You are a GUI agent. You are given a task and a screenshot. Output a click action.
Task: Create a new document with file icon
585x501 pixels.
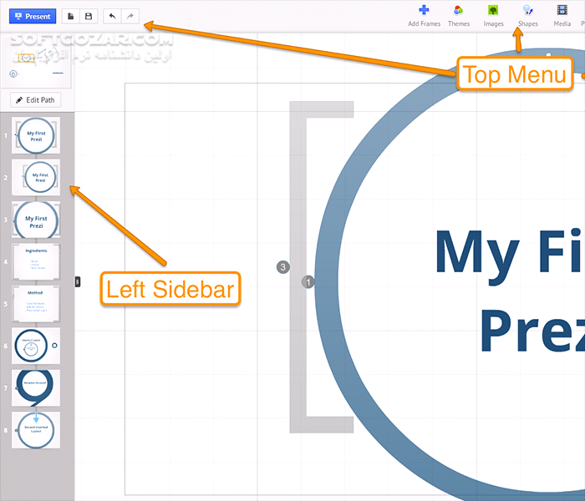(70, 17)
